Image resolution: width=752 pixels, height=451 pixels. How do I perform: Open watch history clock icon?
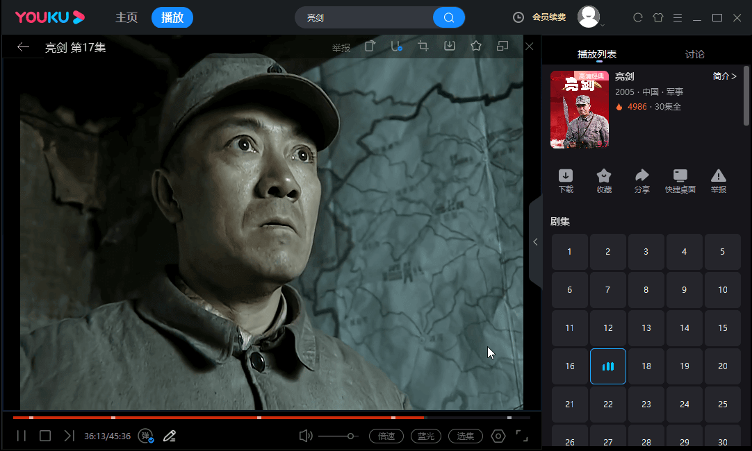(518, 17)
